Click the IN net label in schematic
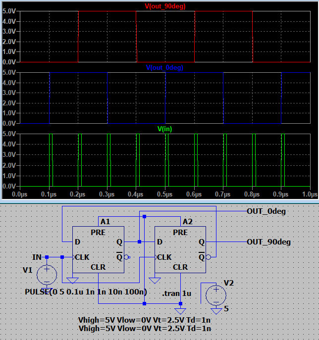Viewport: 319px width, 340px height. (x=37, y=257)
